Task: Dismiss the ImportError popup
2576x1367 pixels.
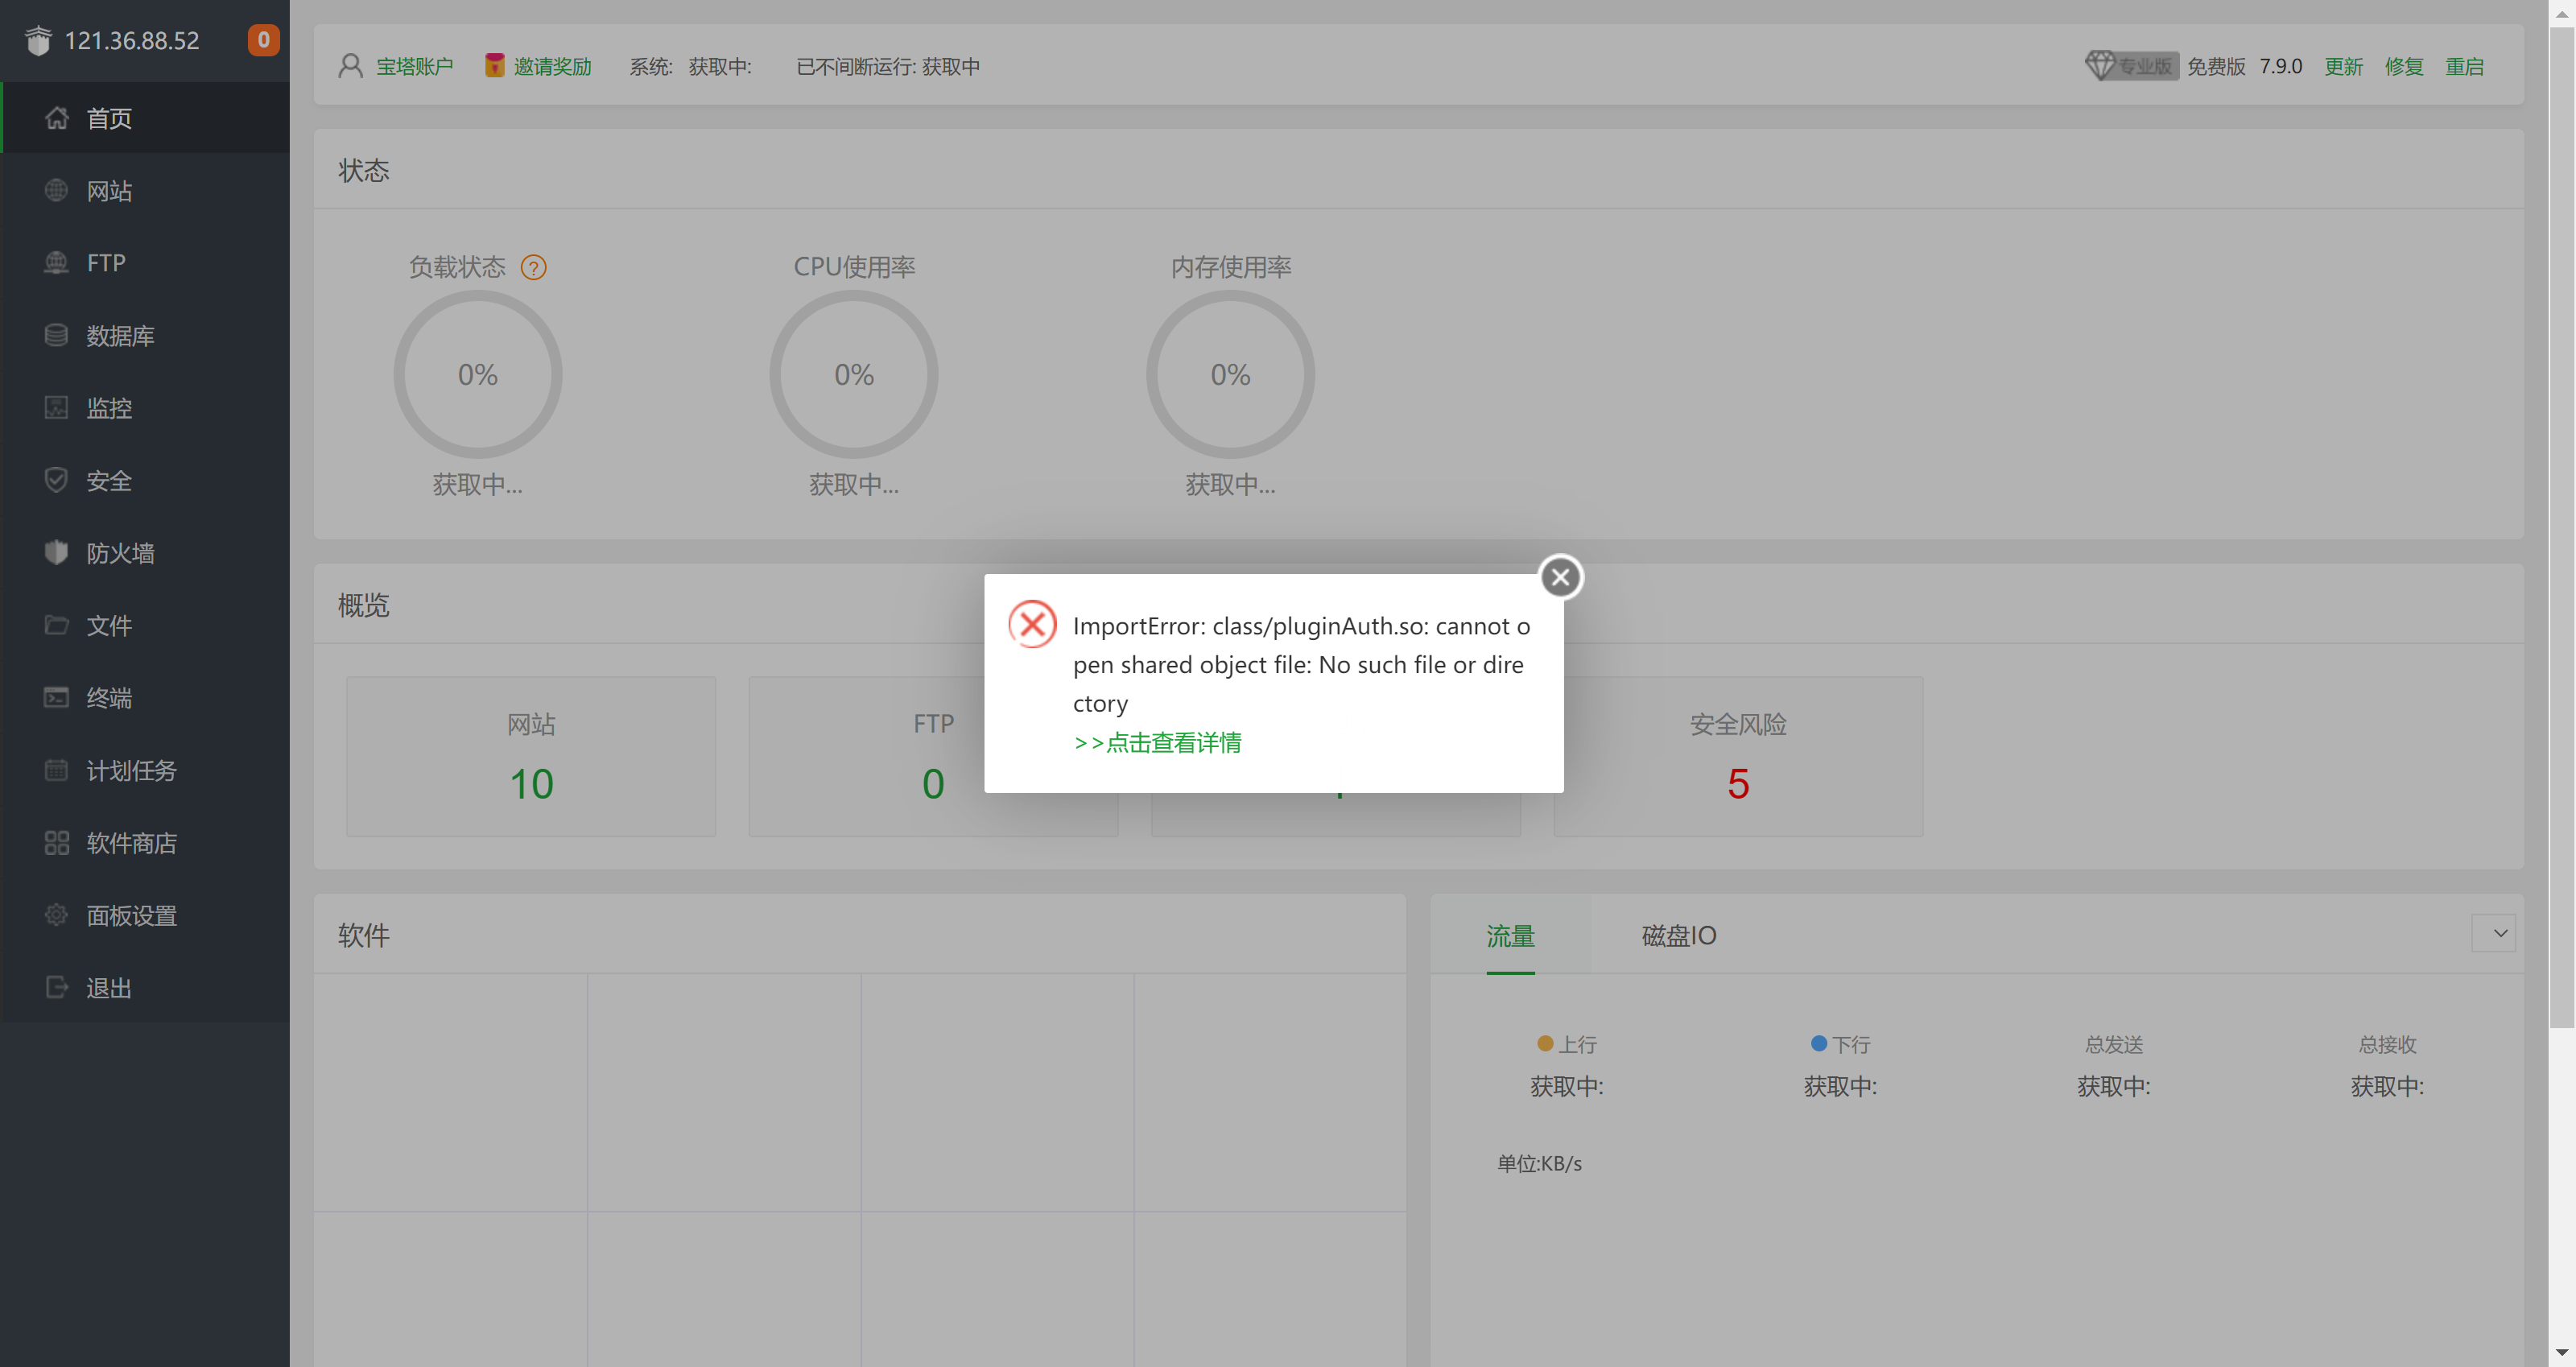Action: tap(1560, 577)
